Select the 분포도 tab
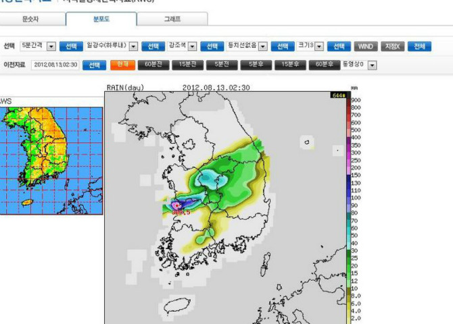This screenshot has height=324, width=453. (x=101, y=19)
